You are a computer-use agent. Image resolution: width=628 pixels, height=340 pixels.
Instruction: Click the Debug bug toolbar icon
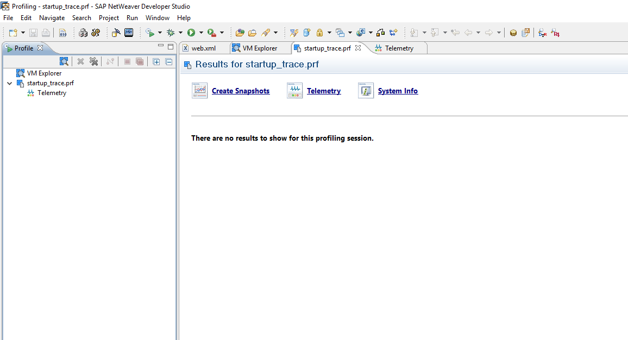pyautogui.click(x=171, y=33)
